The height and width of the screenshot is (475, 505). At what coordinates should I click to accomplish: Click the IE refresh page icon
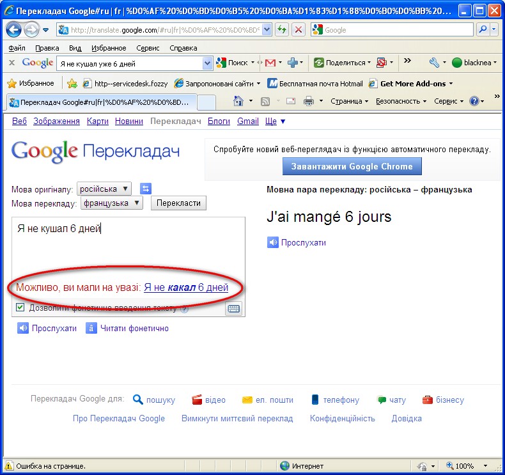tap(283, 29)
